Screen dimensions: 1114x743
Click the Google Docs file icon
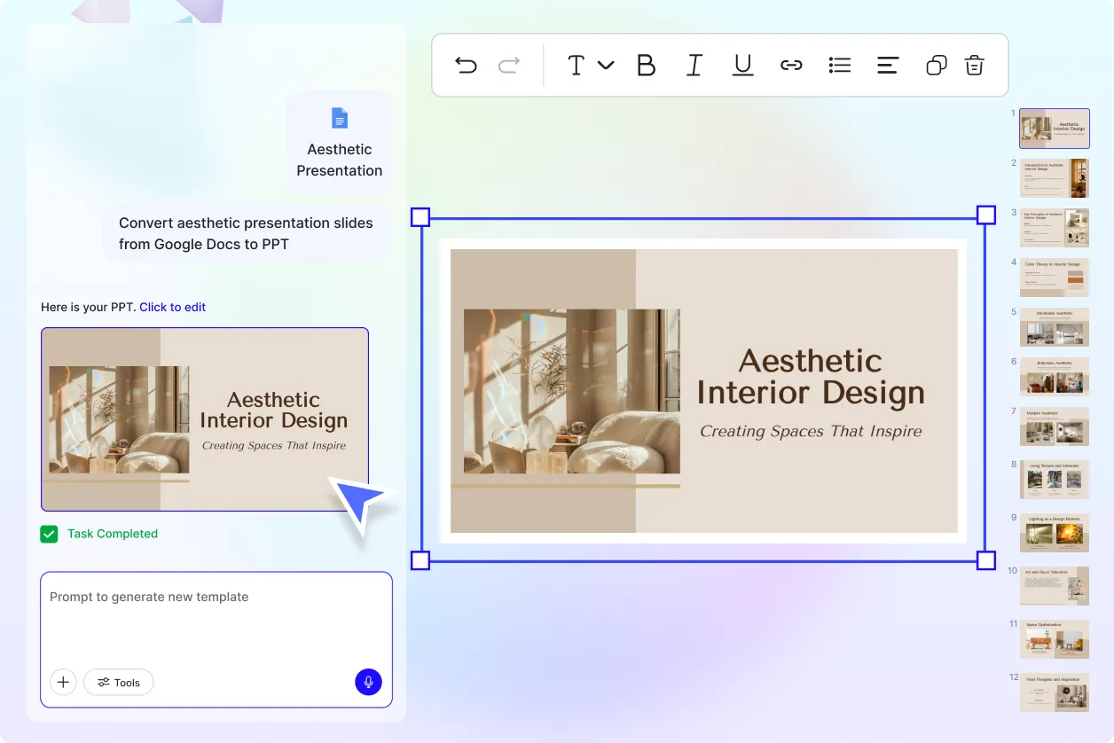pos(340,118)
